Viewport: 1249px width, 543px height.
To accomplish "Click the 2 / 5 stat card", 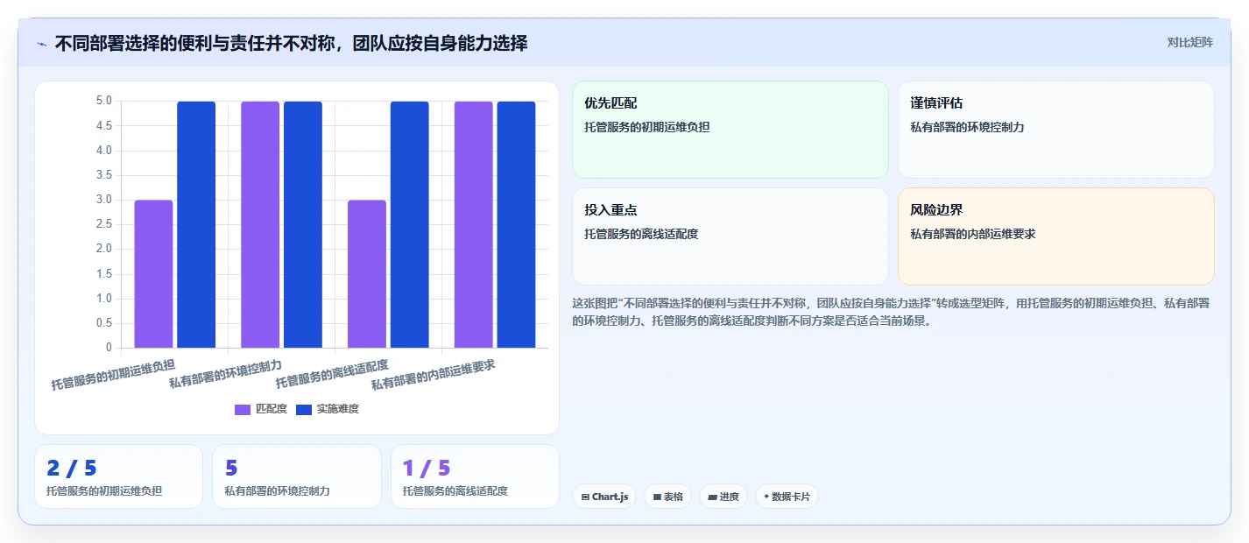I will coord(118,476).
